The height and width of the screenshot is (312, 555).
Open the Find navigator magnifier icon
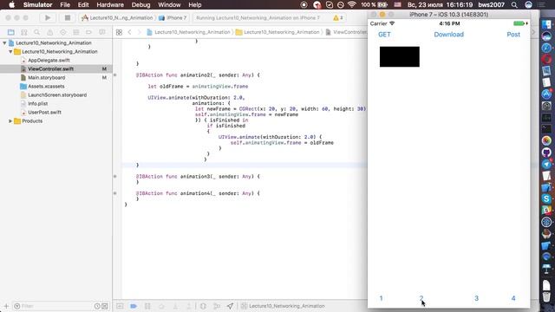point(36,32)
